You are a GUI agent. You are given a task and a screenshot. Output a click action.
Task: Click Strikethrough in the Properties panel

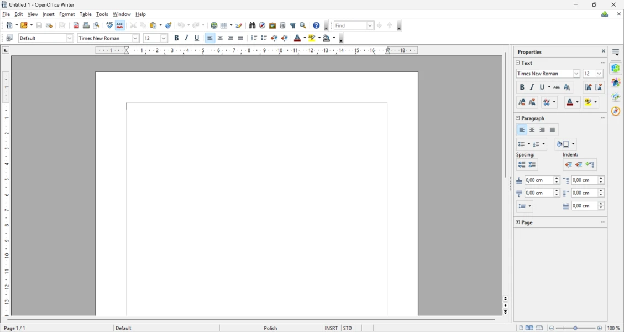(557, 87)
